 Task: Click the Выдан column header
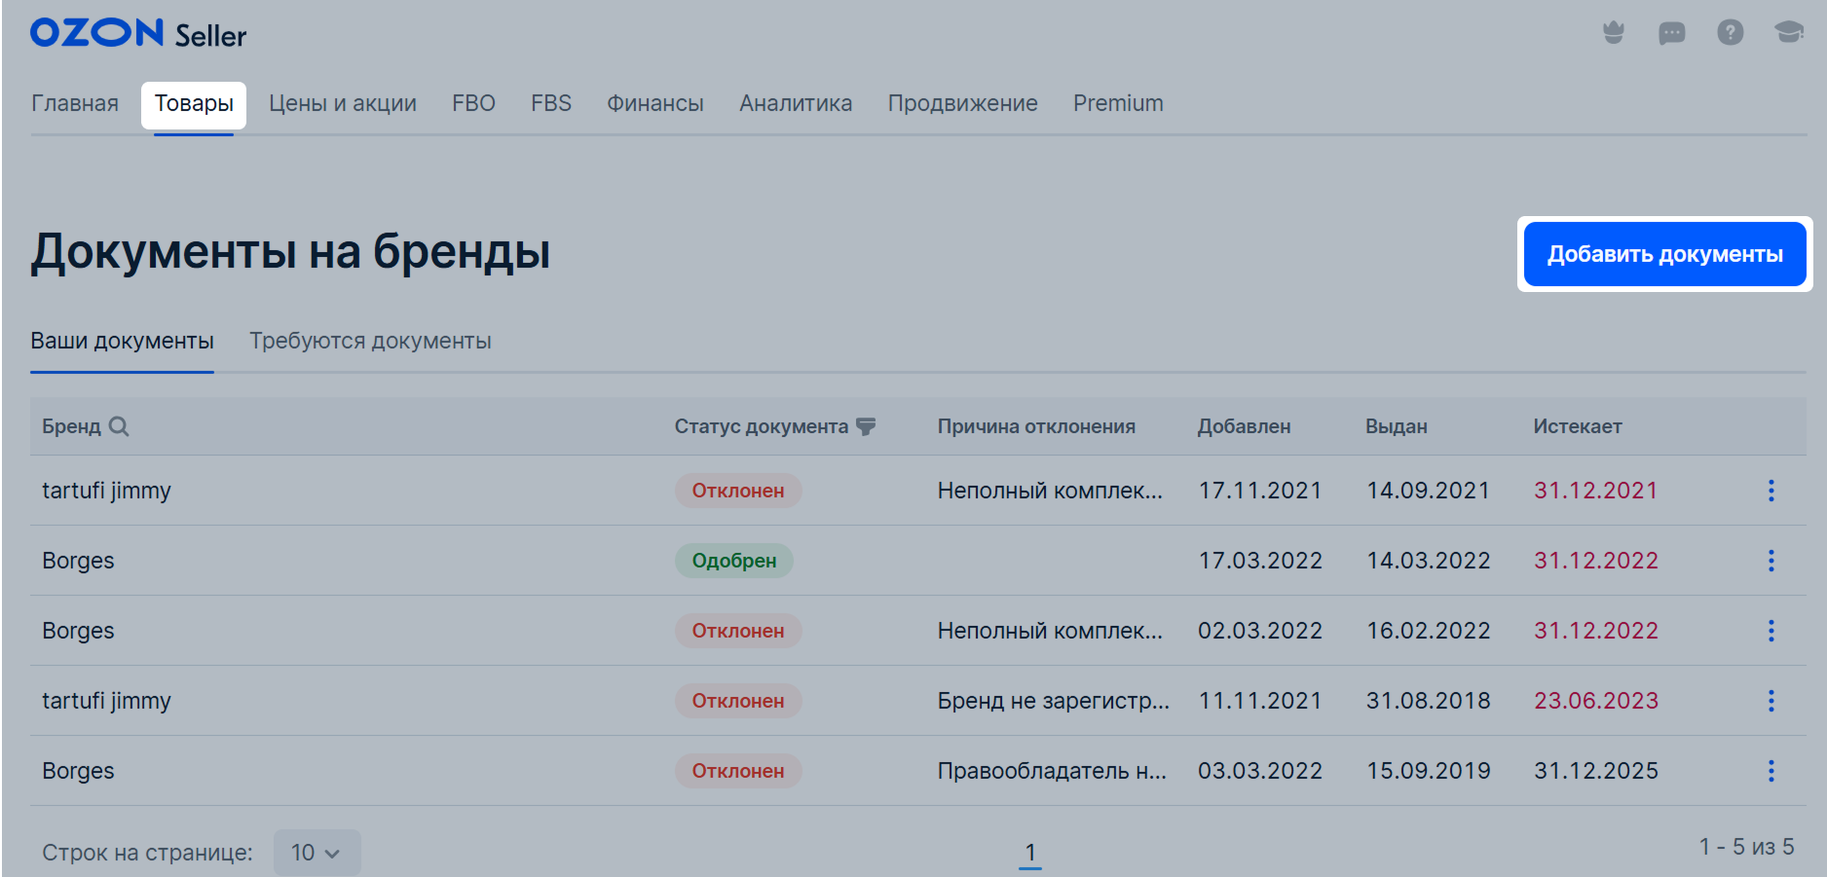[1397, 426]
